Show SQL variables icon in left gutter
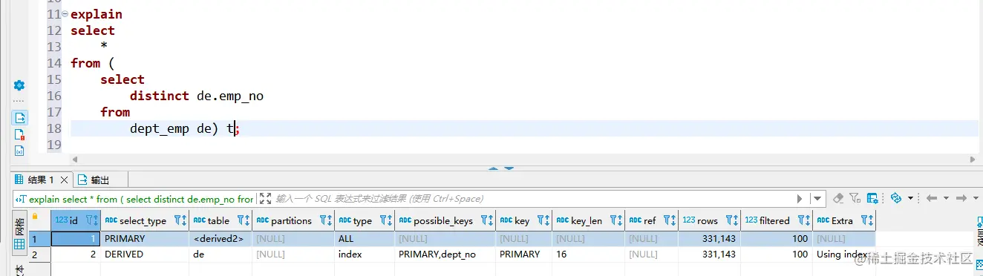983x276 pixels. click(x=19, y=151)
